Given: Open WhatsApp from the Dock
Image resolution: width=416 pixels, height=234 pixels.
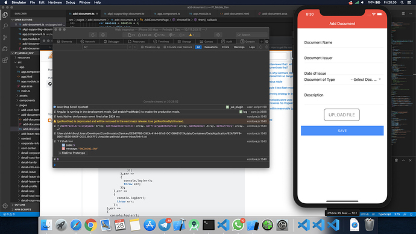Looking at the screenshot, I should (x=238, y=225).
